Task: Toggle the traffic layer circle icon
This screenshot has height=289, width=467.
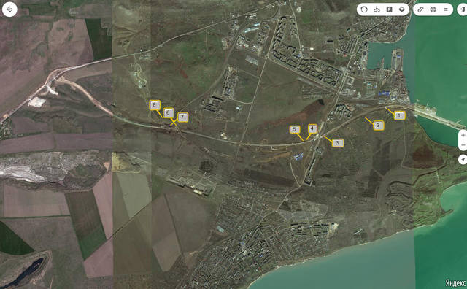Action: click(x=364, y=9)
